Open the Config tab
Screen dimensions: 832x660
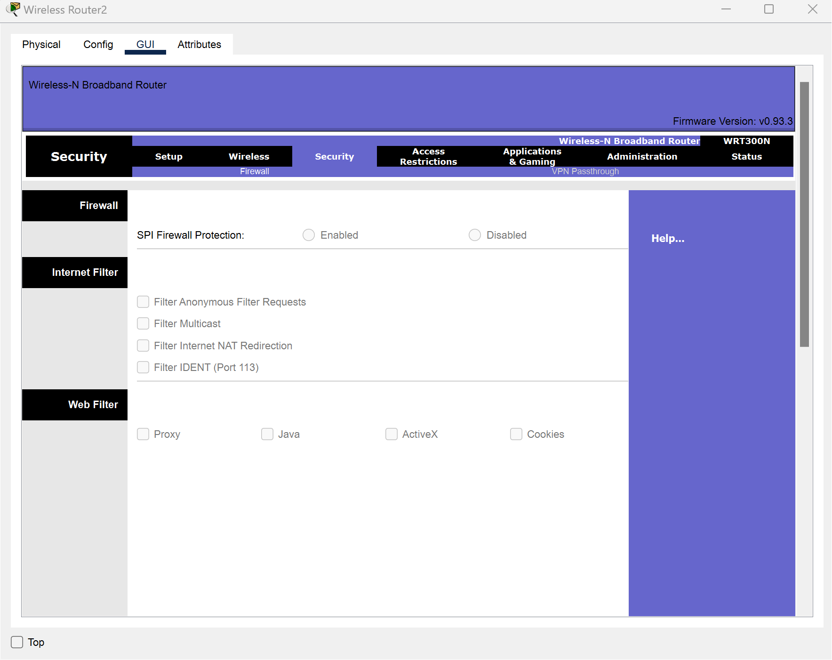click(98, 44)
